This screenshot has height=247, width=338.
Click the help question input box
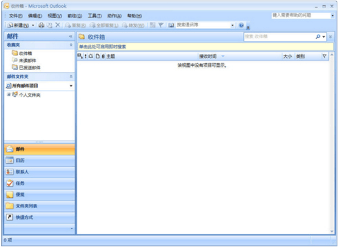(x=301, y=15)
